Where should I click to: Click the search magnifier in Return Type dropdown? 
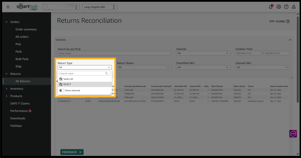107,73
